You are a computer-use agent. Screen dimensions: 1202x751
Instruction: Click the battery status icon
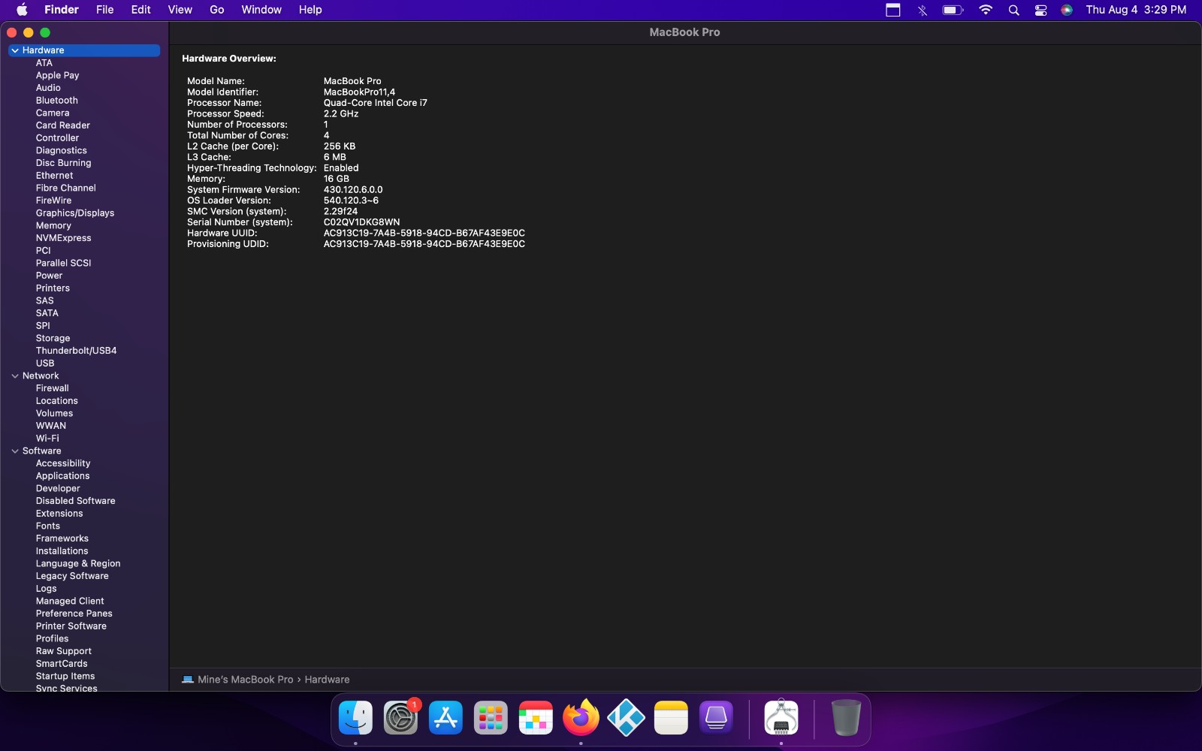point(953,10)
